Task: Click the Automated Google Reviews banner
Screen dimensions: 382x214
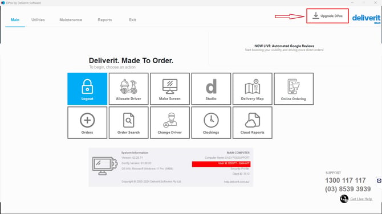Action: click(285, 48)
